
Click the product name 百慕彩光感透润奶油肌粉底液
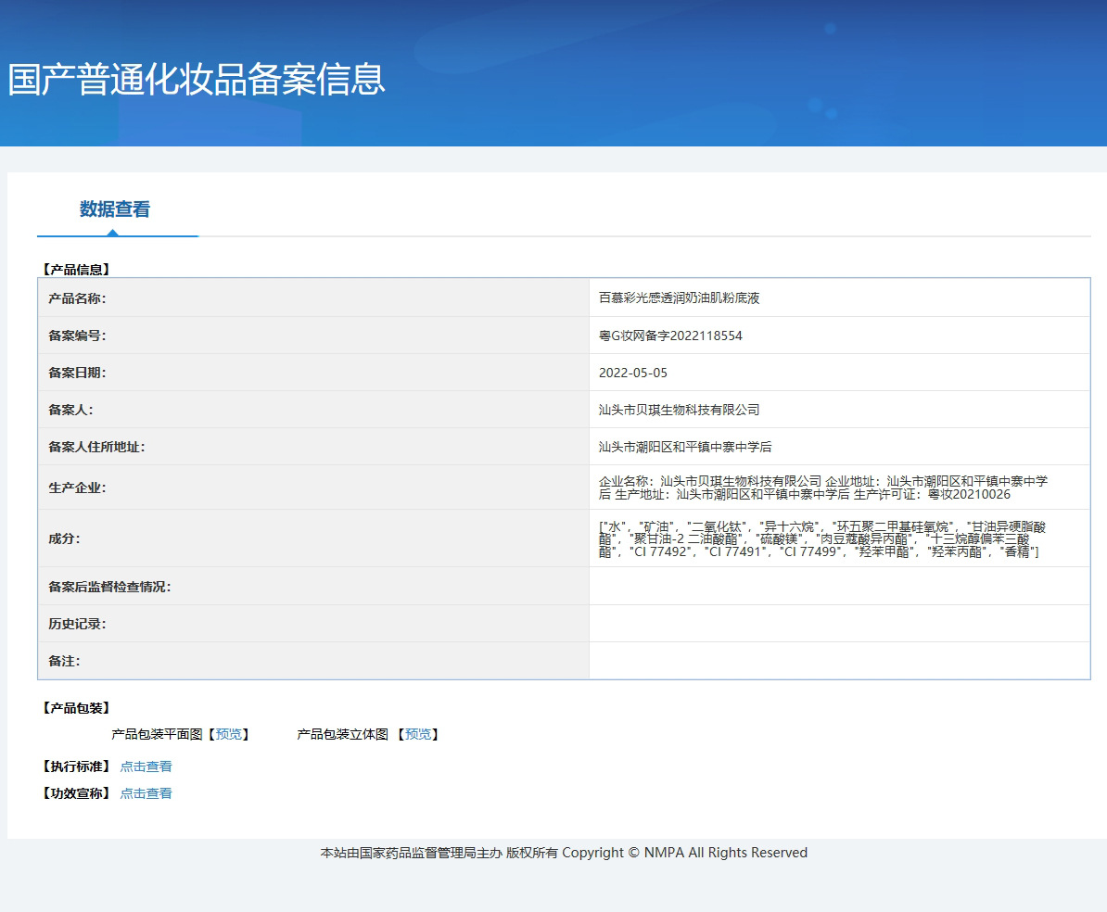[679, 298]
